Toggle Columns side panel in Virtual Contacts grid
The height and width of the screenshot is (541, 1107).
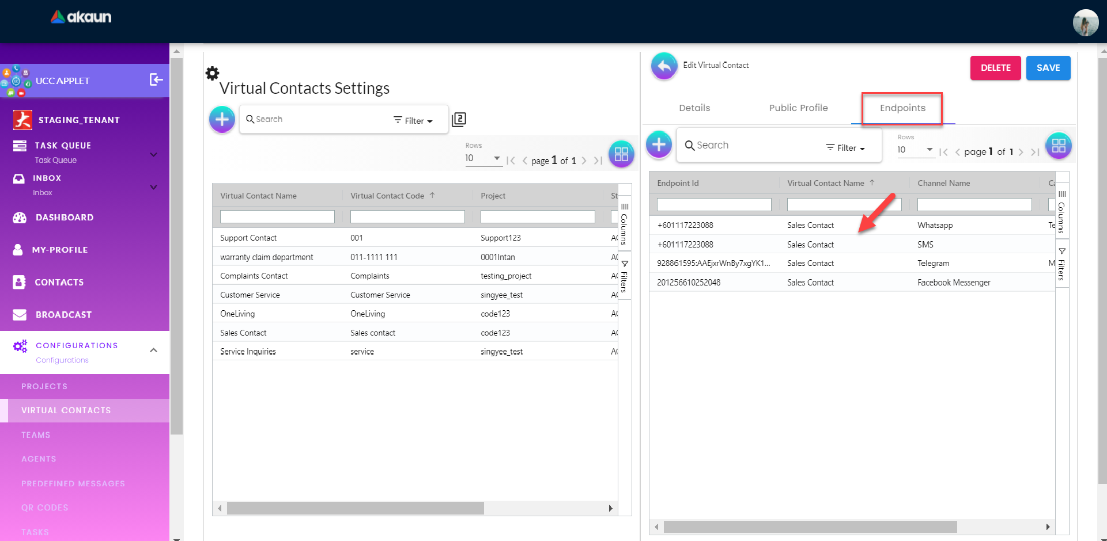[x=624, y=223]
